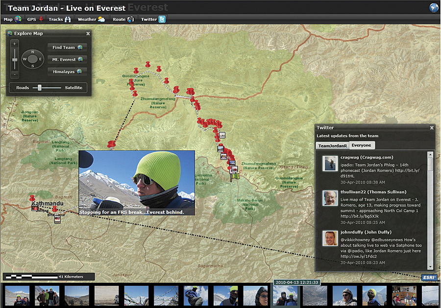Switch to the TeamJordanR tab
This screenshot has width=441, height=308.
pos(332,145)
